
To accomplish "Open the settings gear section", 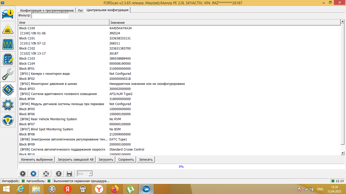I will (x=8, y=105).
